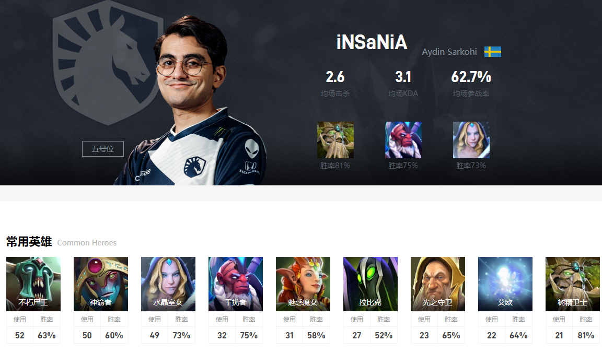Open the 拉比克 hero portrait
Image resolution: width=602 pixels, height=353 pixels.
coord(371,284)
